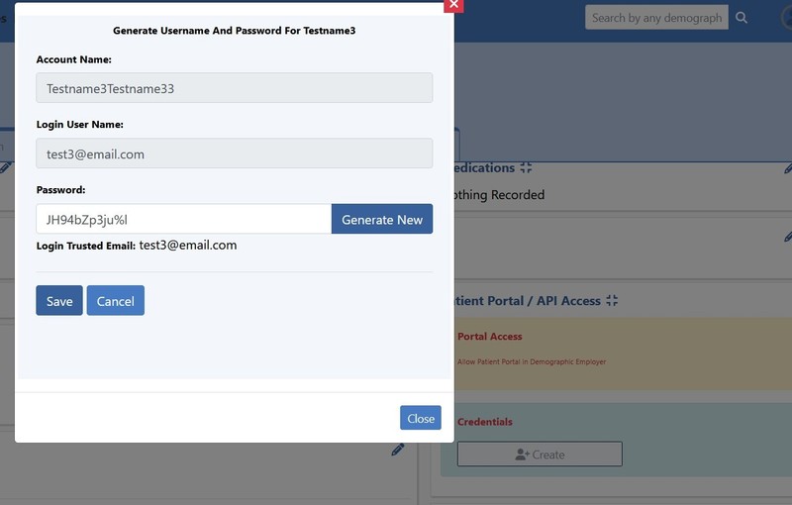Click the search magnifier icon
Viewport: 792px width, 505px height.
coord(742,18)
